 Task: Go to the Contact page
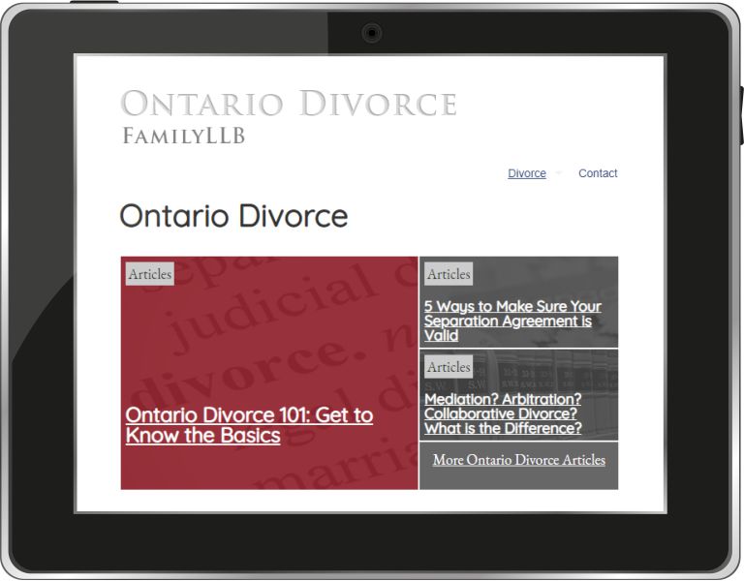598,173
